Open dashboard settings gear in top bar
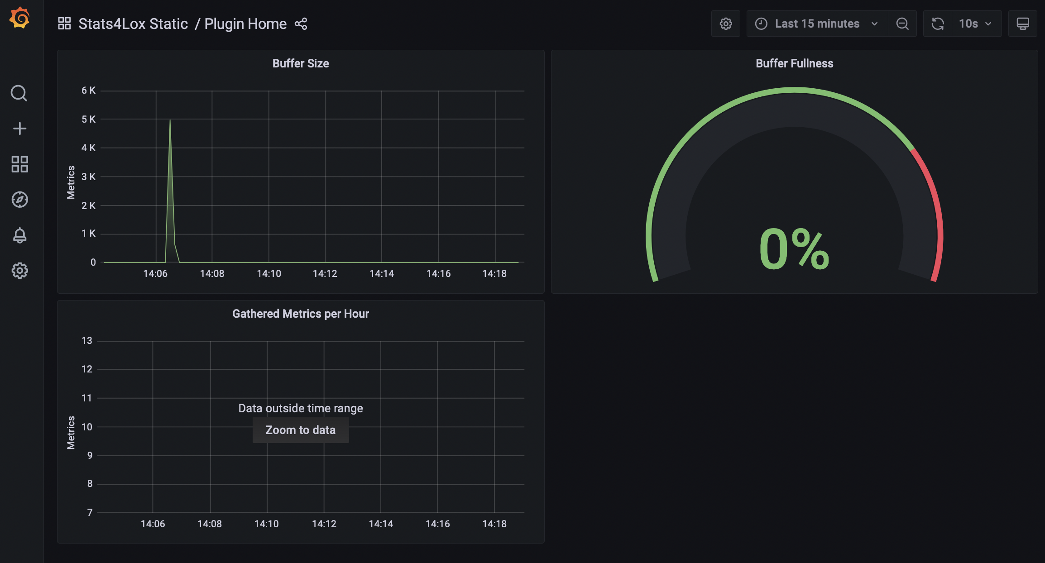 pos(725,24)
